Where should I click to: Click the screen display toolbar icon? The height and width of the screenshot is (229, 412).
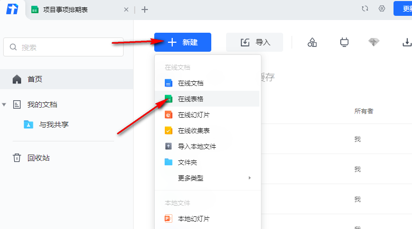344,42
